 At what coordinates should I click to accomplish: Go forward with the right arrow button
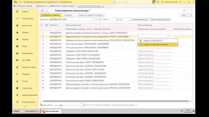[47, 11]
